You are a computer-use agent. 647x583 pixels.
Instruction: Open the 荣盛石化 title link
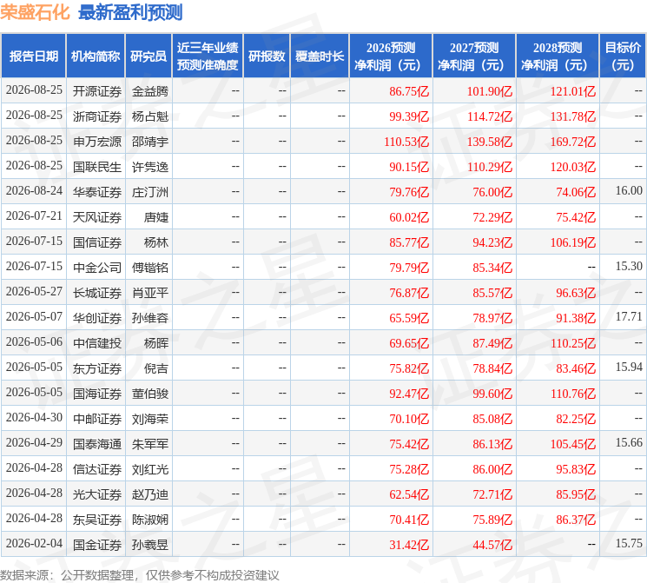[35, 12]
